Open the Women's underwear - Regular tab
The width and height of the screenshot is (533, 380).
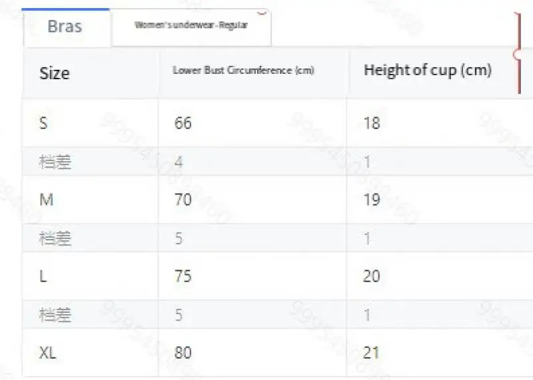coord(191,27)
